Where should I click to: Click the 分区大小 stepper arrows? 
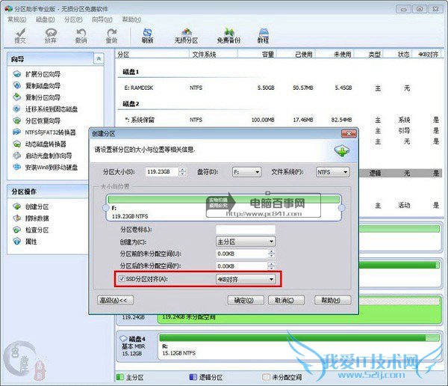coord(182,172)
